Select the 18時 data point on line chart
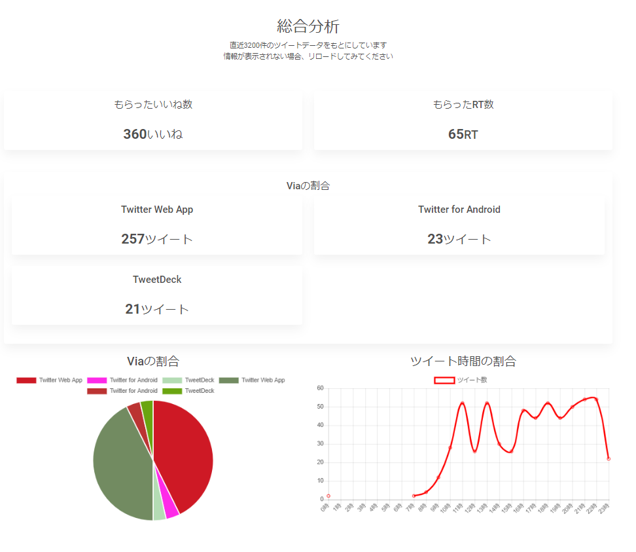The height and width of the screenshot is (552, 636). [548, 403]
